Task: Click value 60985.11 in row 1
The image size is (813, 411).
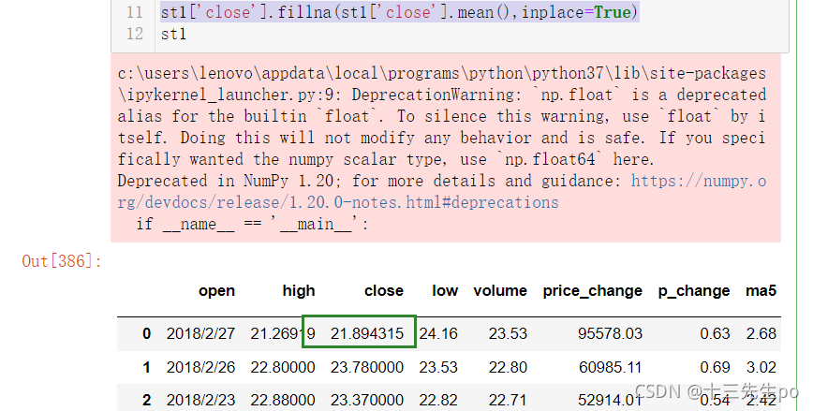Action: coord(611,367)
